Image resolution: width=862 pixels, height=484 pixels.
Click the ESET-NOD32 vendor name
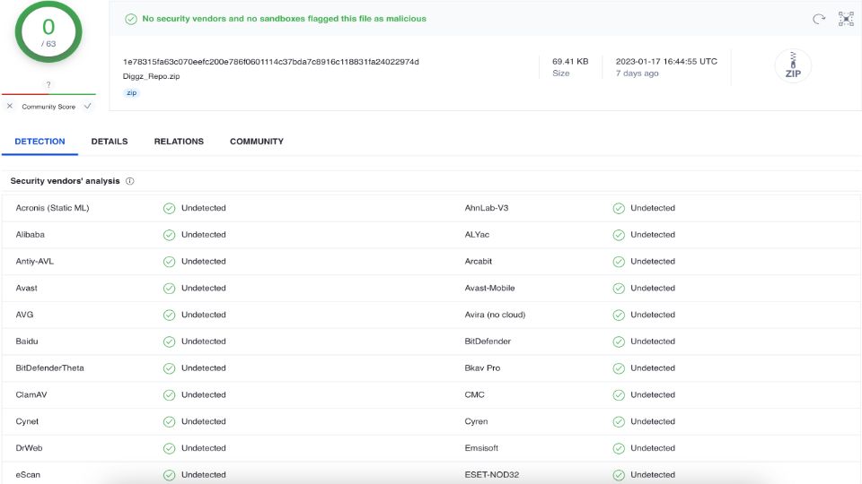[492, 475]
